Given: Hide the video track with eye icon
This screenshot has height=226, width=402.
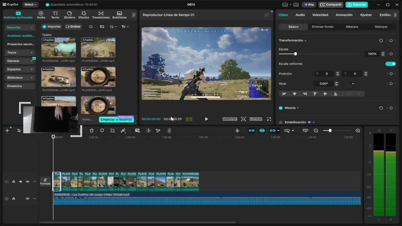Looking at the screenshot, I should [21, 181].
